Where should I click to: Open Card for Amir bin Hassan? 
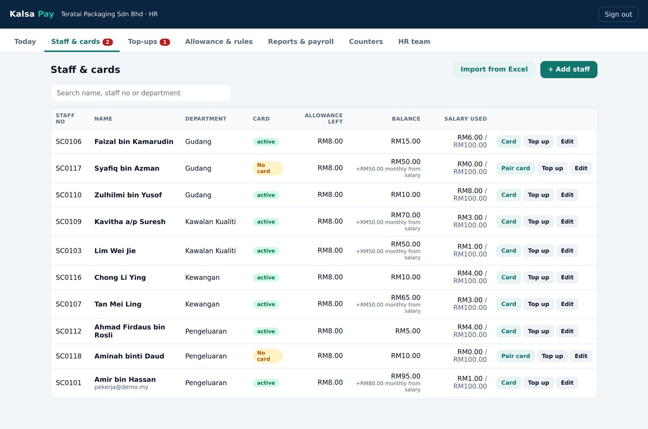pos(508,383)
